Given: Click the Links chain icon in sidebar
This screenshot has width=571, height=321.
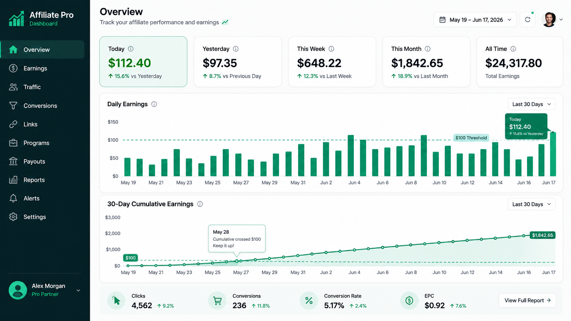Looking at the screenshot, I should (13, 124).
